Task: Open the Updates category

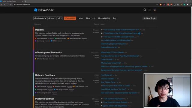Action: pyautogui.click(x=39, y=30)
